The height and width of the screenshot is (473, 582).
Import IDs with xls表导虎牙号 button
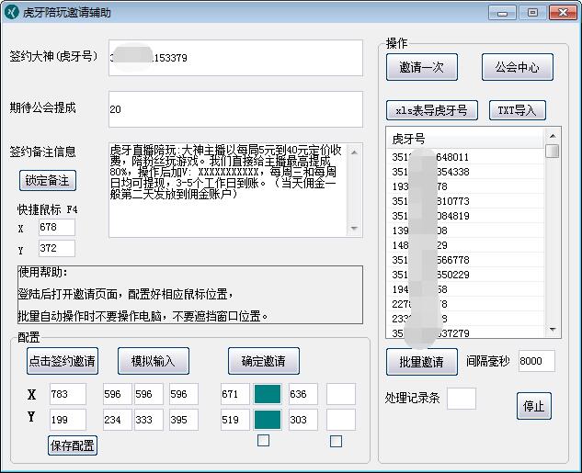click(432, 110)
